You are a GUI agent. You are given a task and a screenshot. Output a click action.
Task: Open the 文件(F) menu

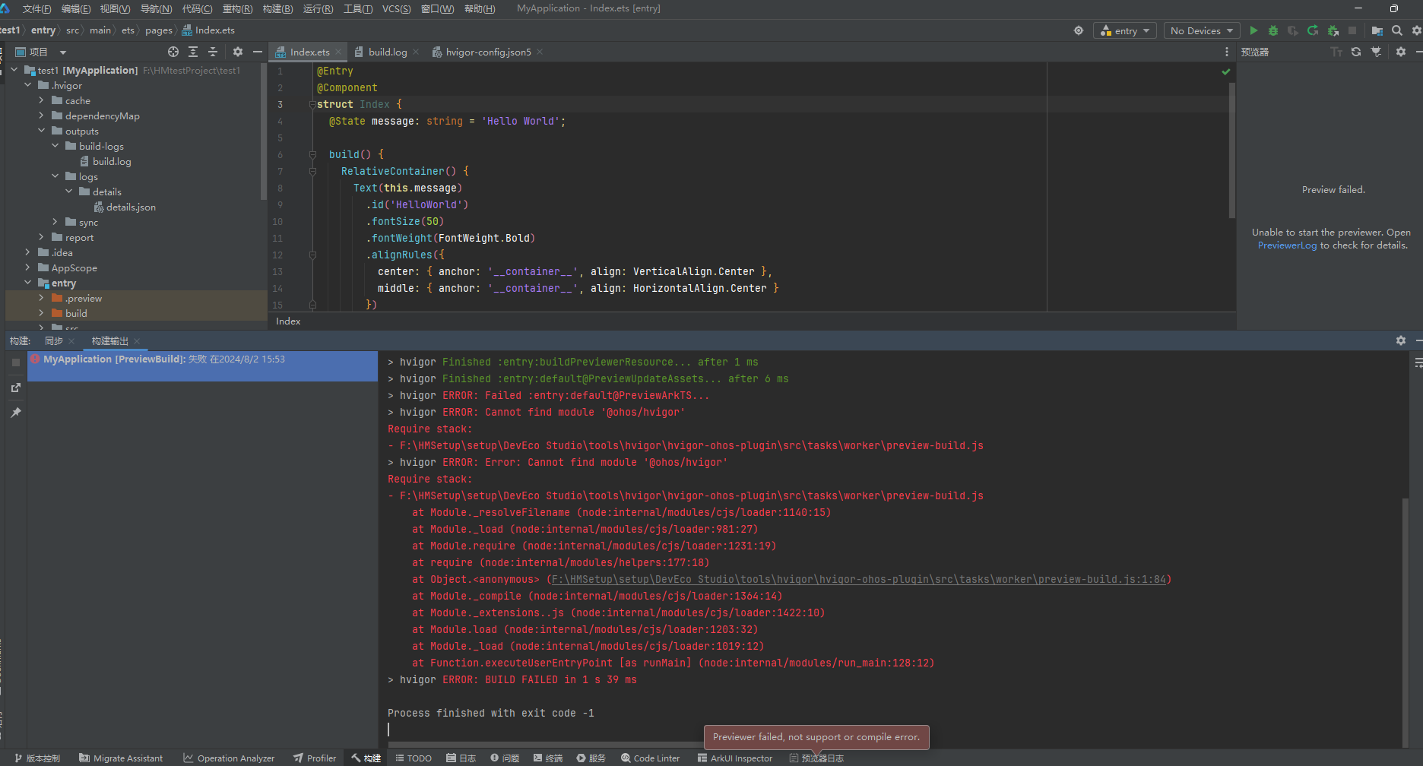point(36,9)
